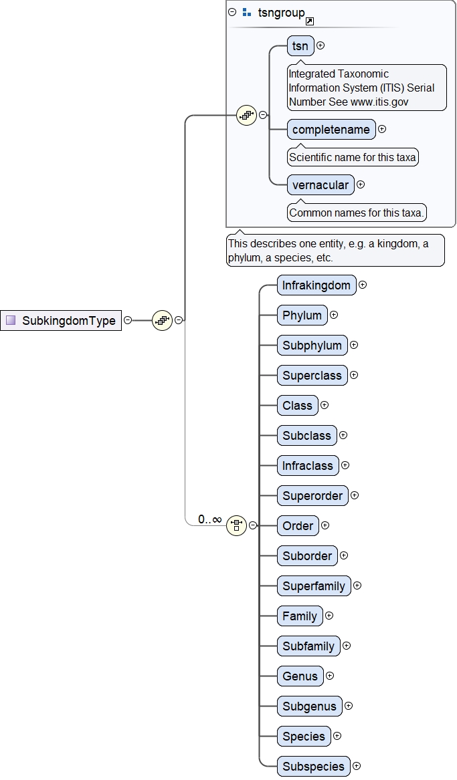This screenshot has height=780, width=457.
Task: Collapse the tsngroup group box
Action: pos(232,13)
